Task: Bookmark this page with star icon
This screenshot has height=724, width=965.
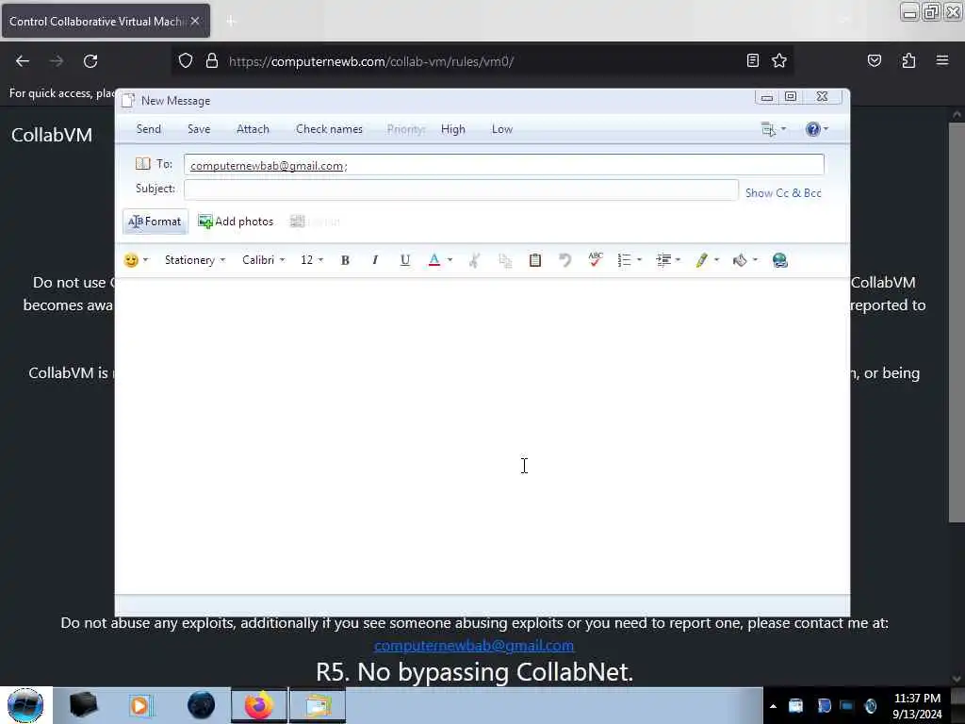Action: [779, 60]
